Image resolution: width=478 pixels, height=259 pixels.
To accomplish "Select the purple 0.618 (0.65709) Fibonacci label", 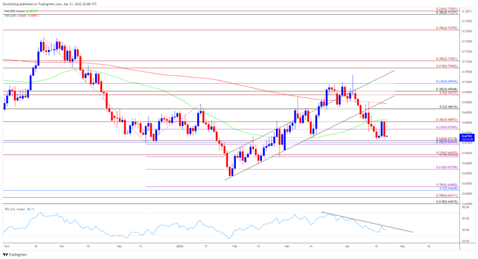I will (x=446, y=168).
